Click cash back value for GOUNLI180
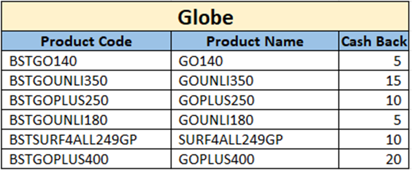Viewport: 412px width, 170px height. coord(397,120)
